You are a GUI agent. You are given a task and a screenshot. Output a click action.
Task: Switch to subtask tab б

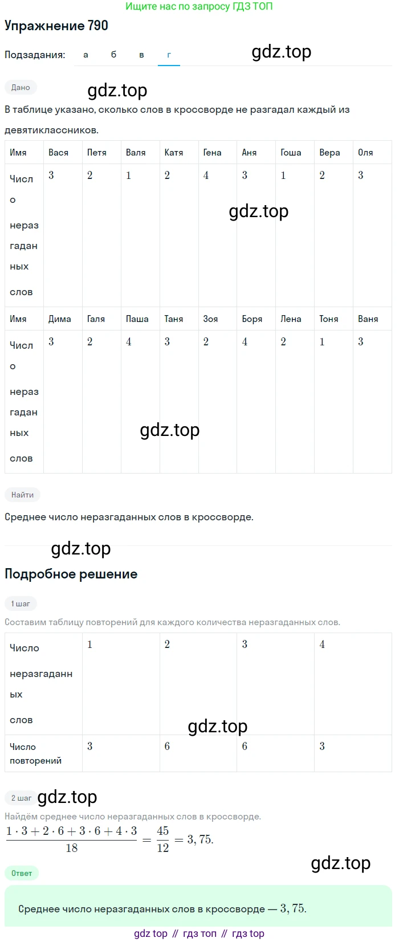(113, 55)
